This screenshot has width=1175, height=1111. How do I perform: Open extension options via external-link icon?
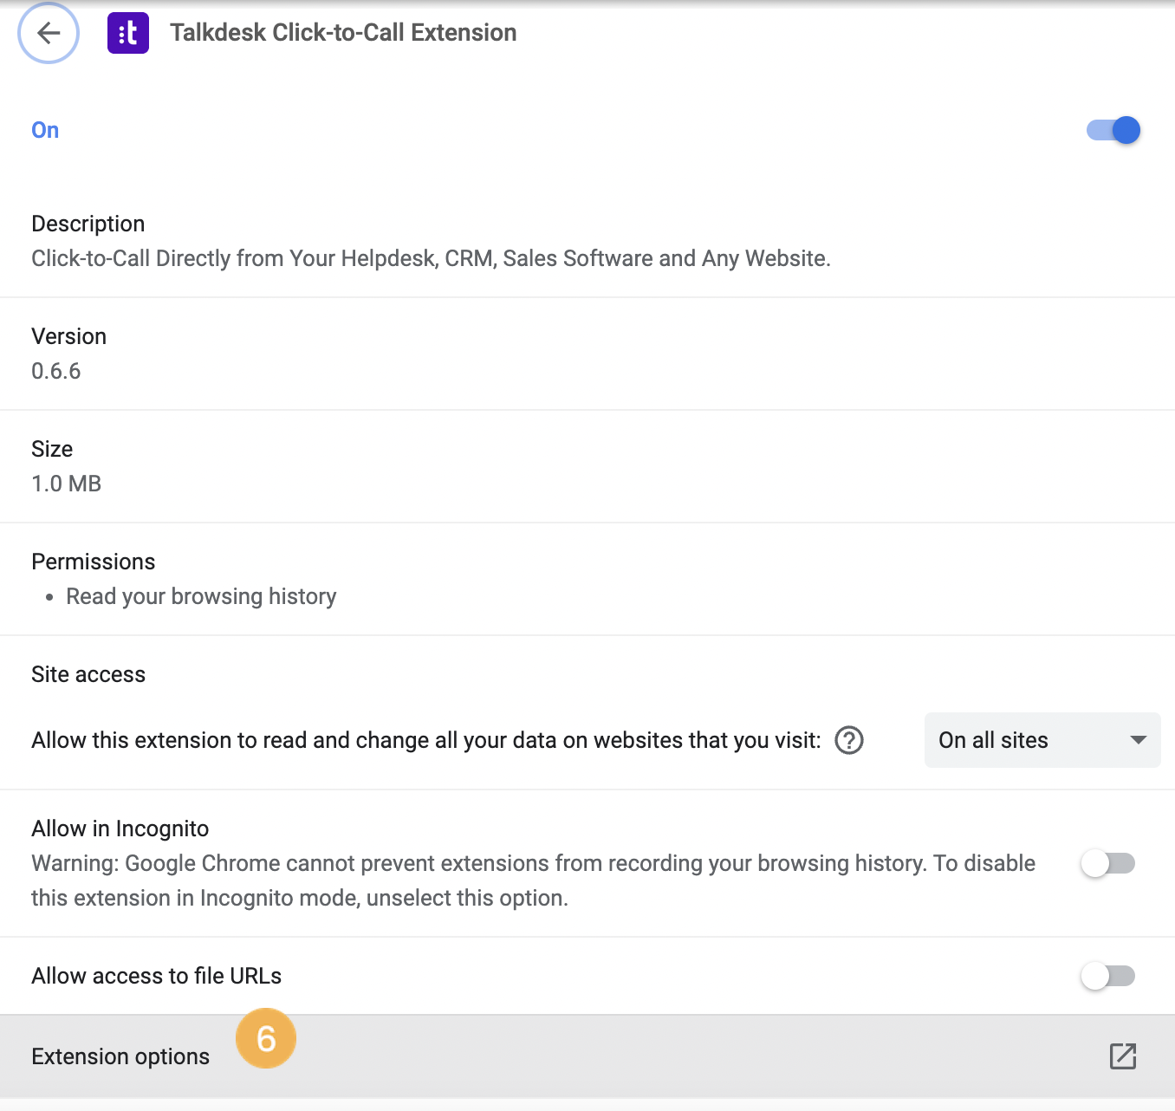(x=1123, y=1056)
